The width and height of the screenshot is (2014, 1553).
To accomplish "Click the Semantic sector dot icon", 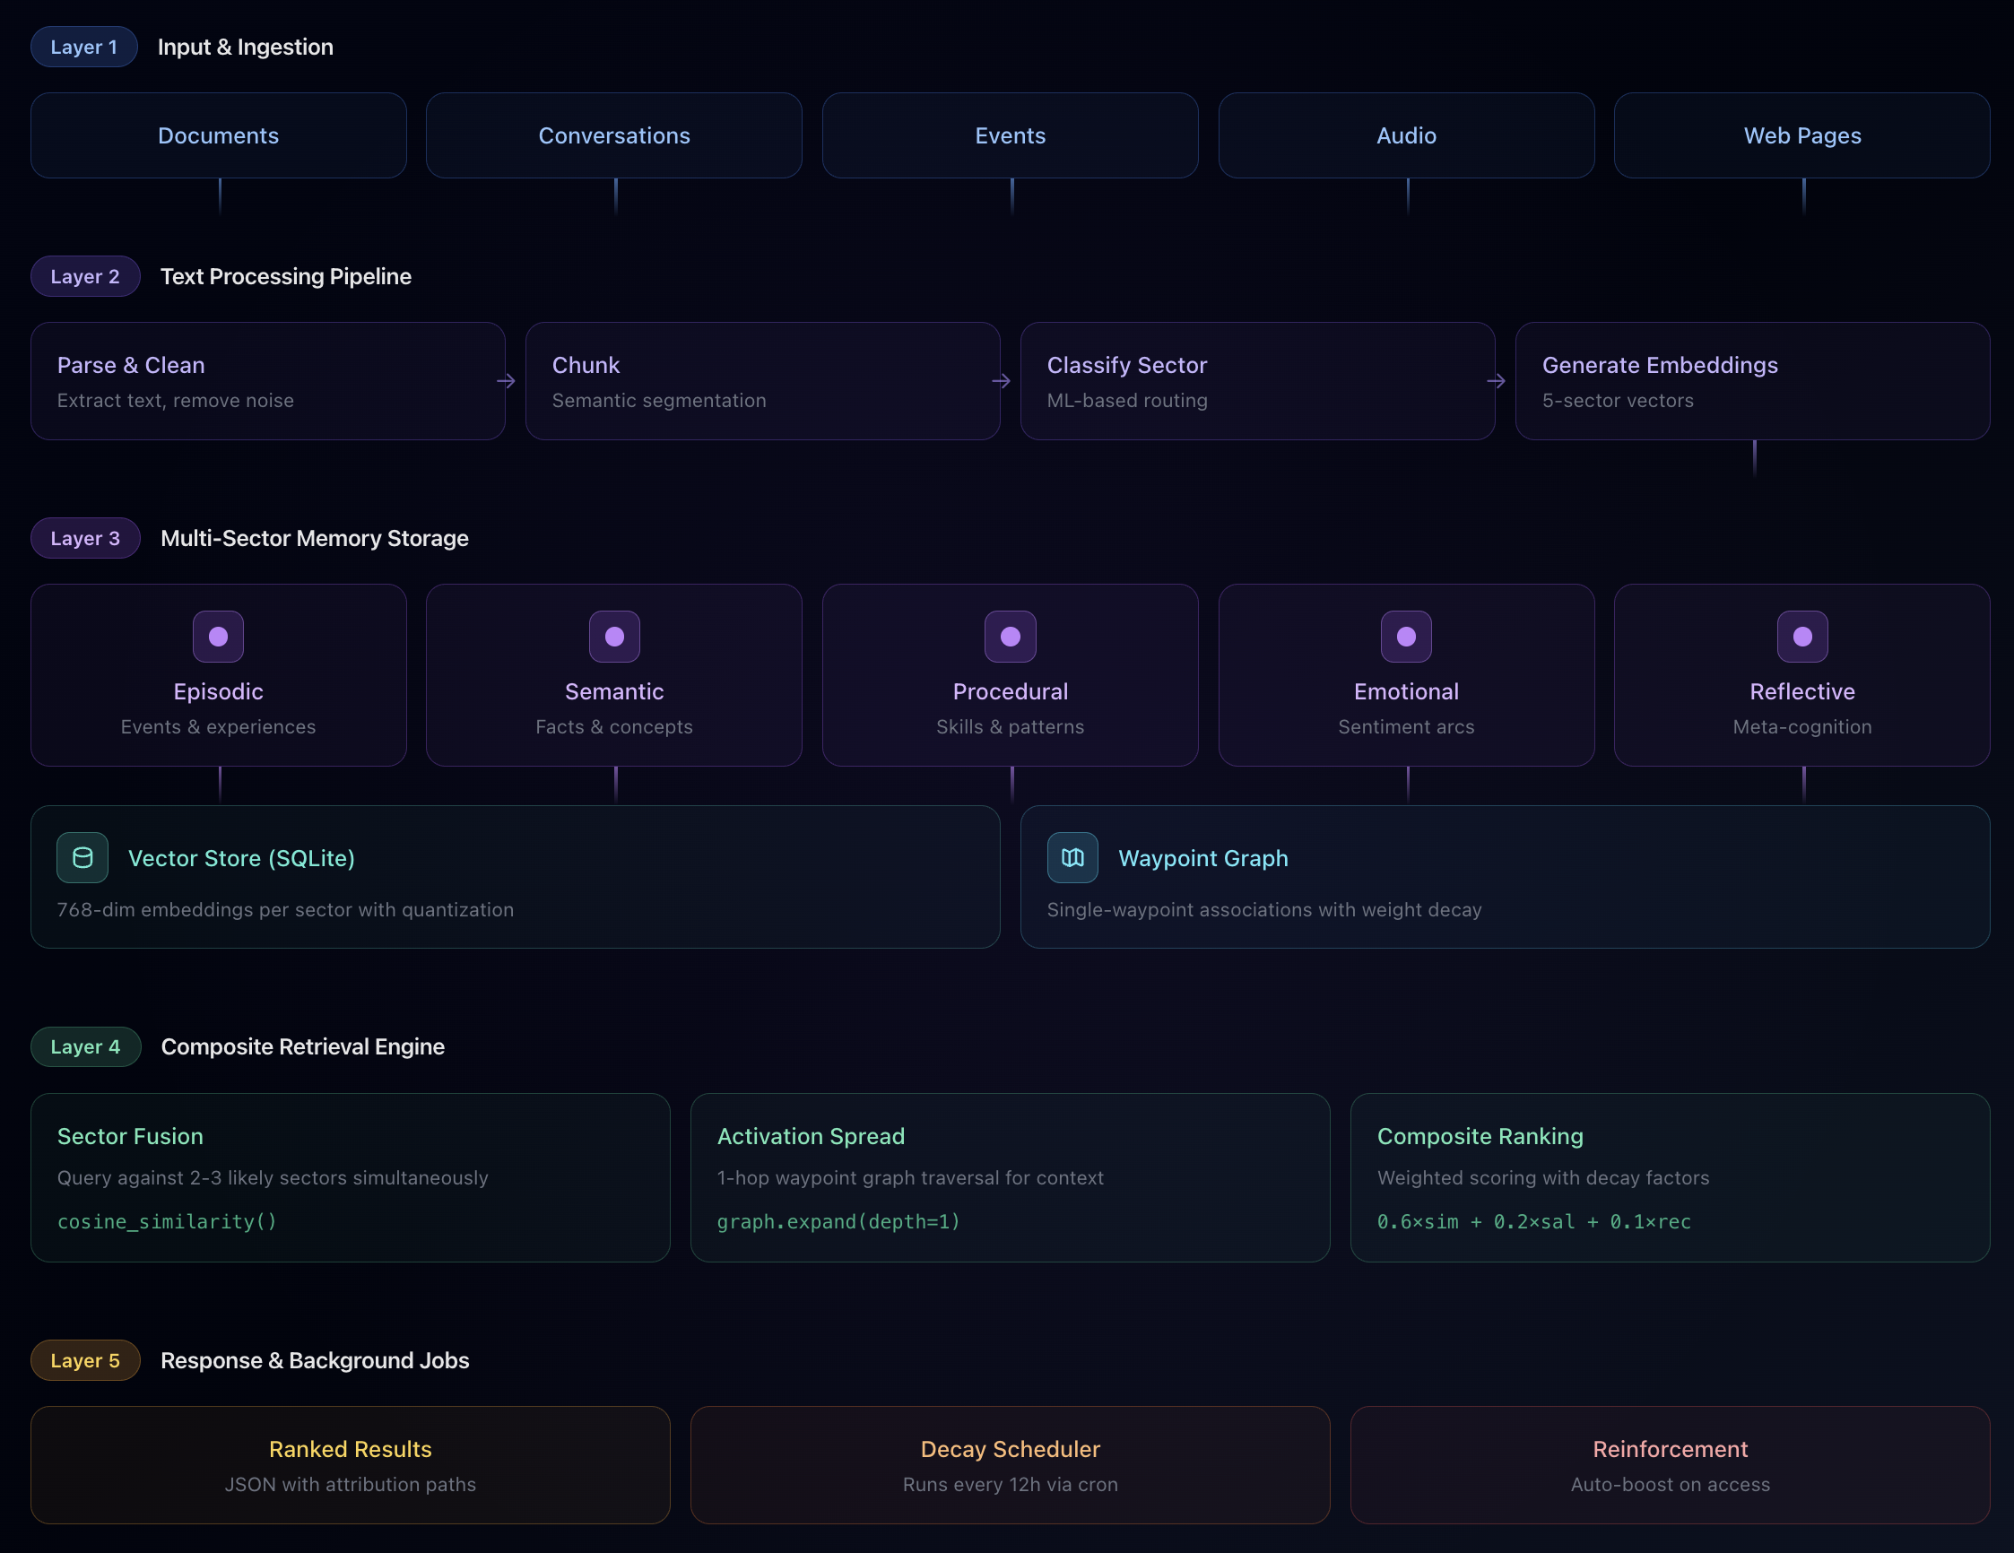I will 614,637.
